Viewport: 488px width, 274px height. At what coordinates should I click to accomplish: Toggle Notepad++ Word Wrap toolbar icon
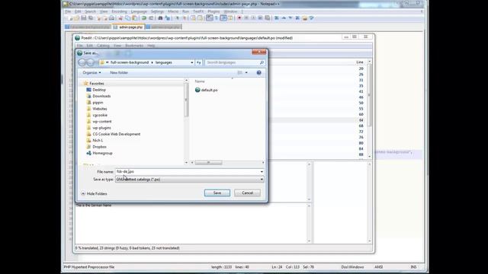tap(210, 18)
